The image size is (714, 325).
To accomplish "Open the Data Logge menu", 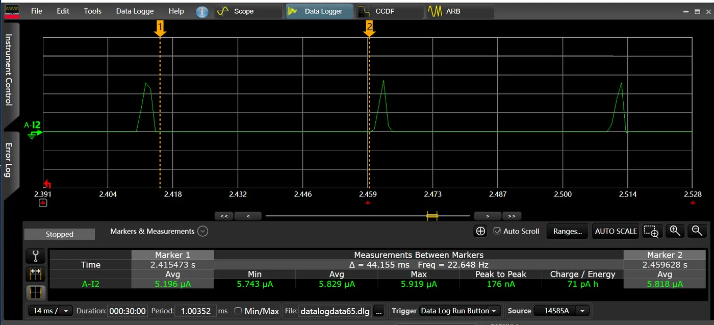I will point(135,11).
